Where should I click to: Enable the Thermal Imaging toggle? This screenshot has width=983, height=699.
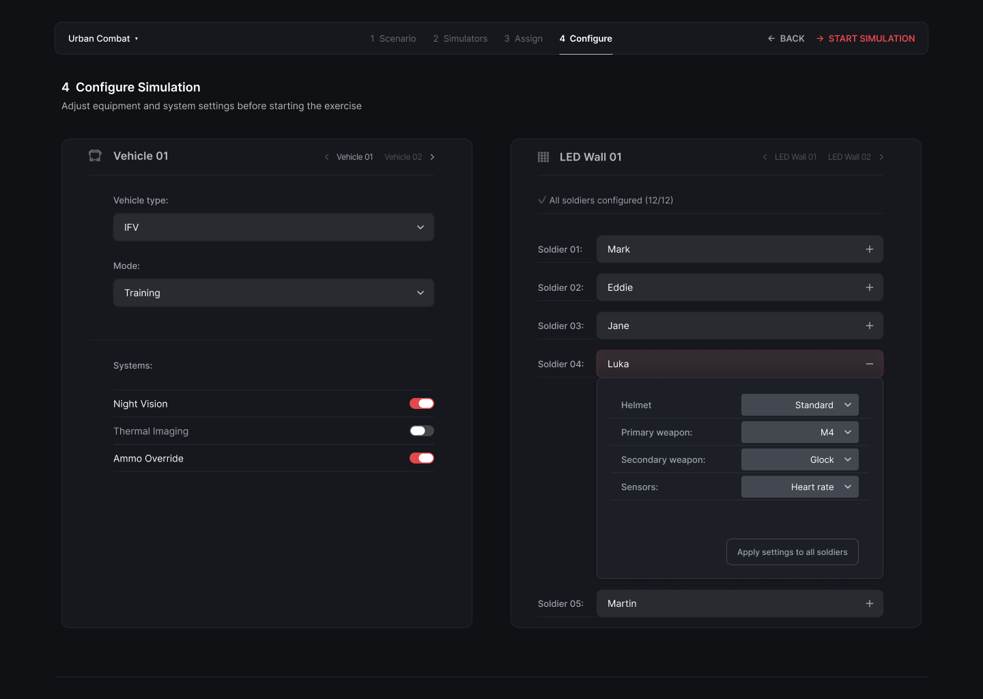point(421,431)
